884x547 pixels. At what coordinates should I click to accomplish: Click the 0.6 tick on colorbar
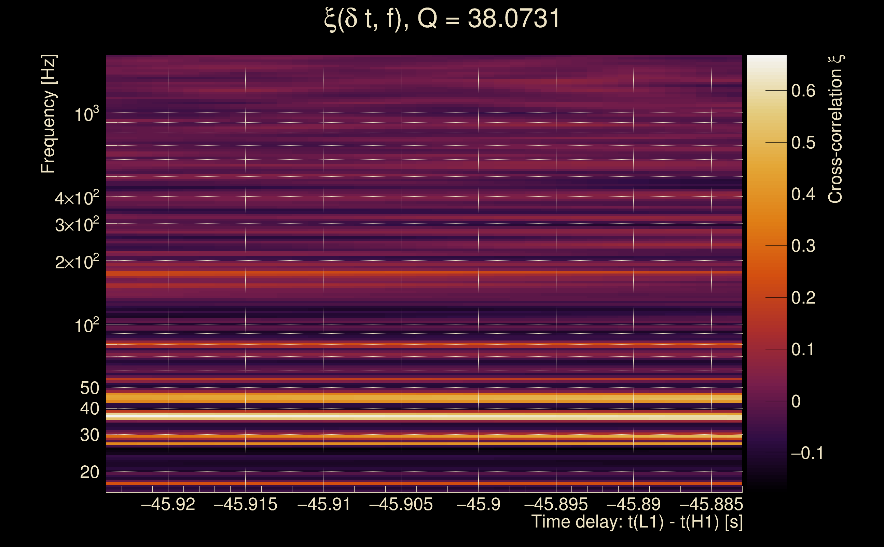pyautogui.click(x=803, y=91)
